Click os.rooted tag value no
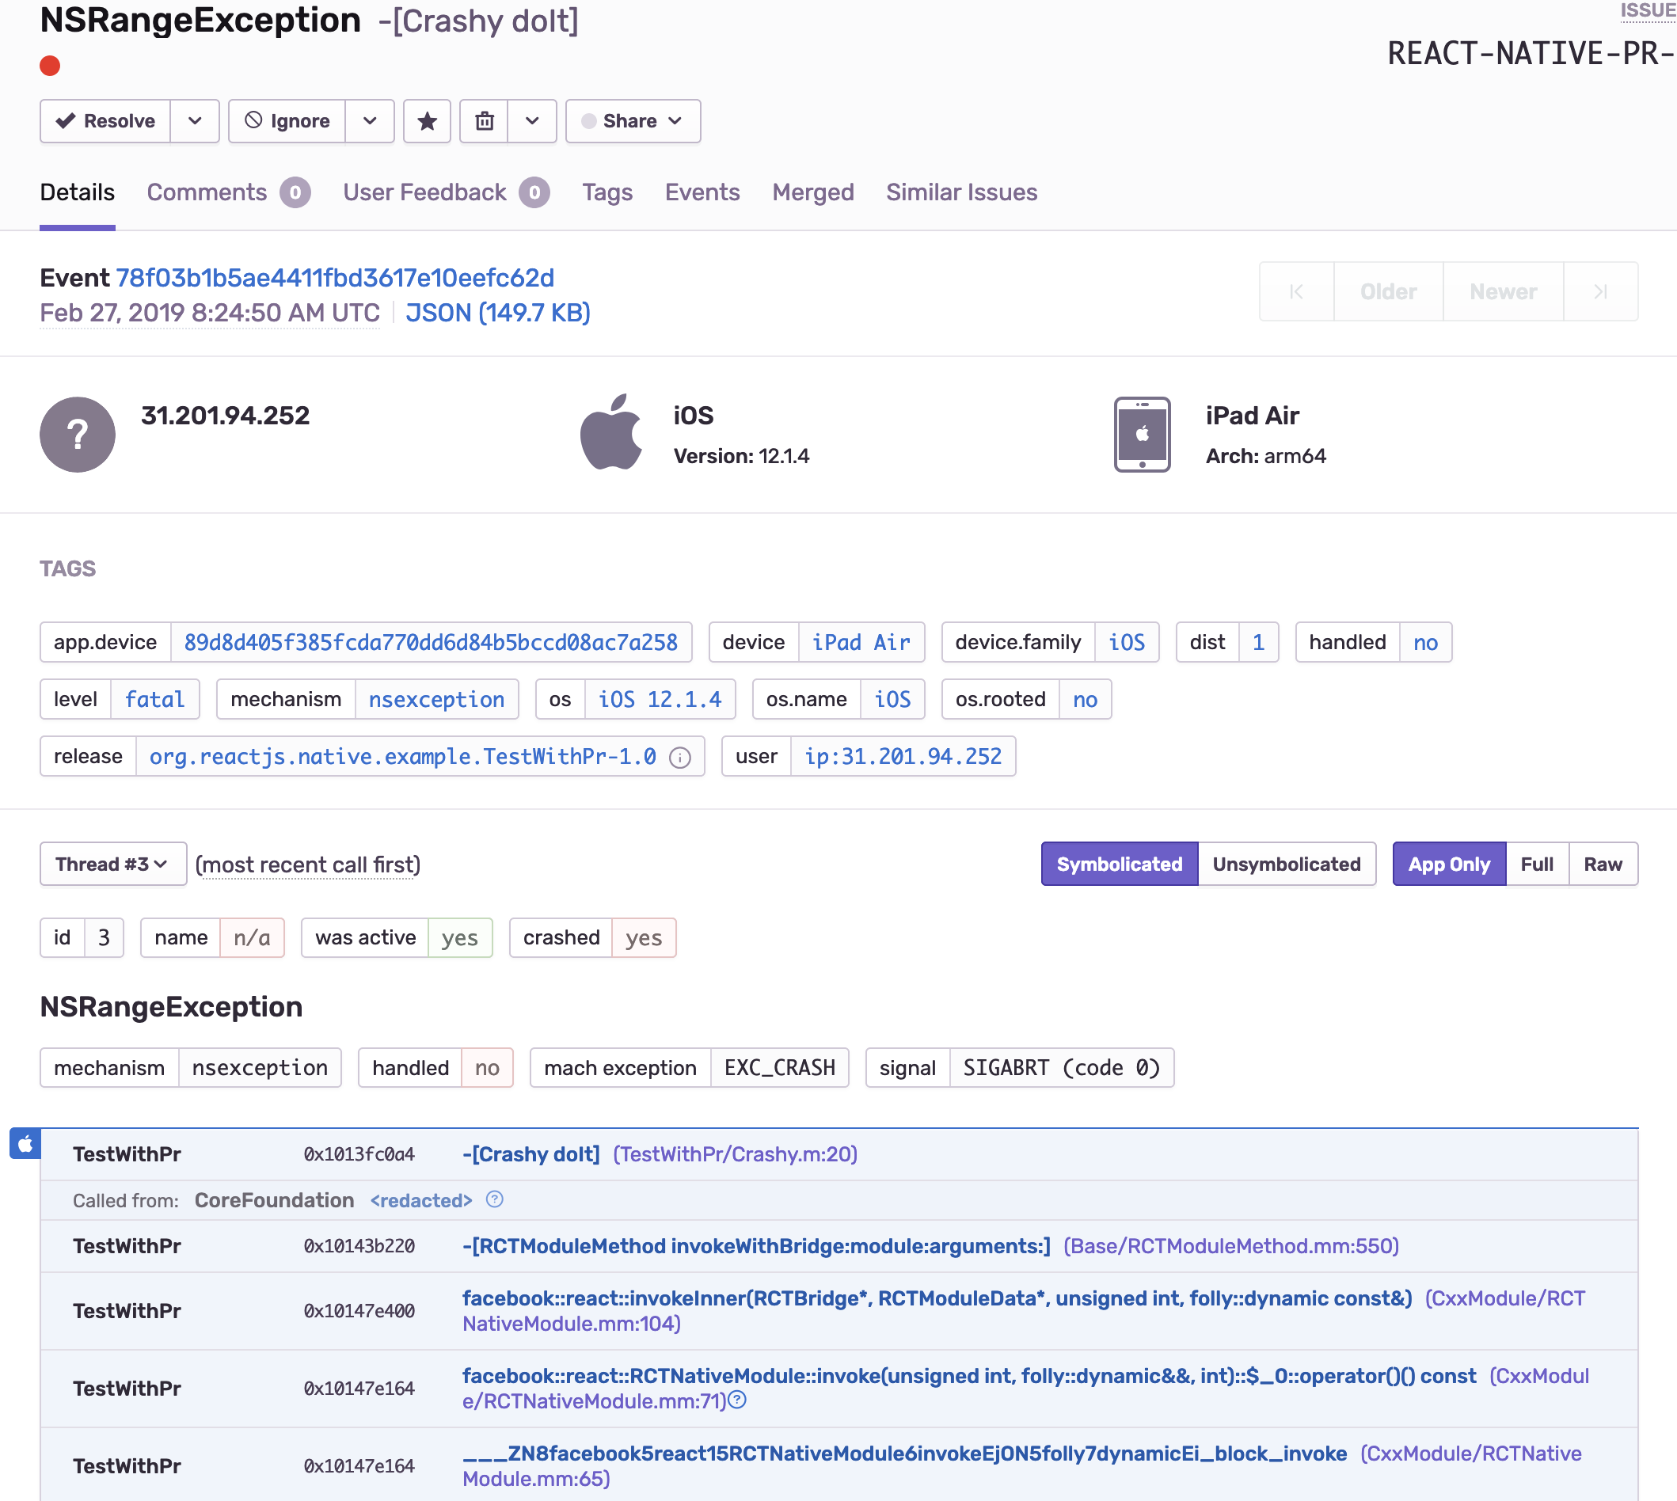The height and width of the screenshot is (1501, 1677). tap(1085, 699)
